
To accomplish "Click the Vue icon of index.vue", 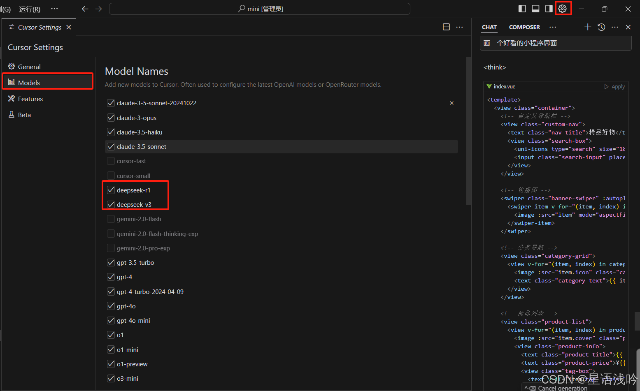I will coord(489,86).
